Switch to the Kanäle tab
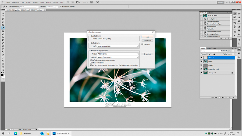Image resolution: width=242 pixels, height=136 pixels. [x=209, y=48]
